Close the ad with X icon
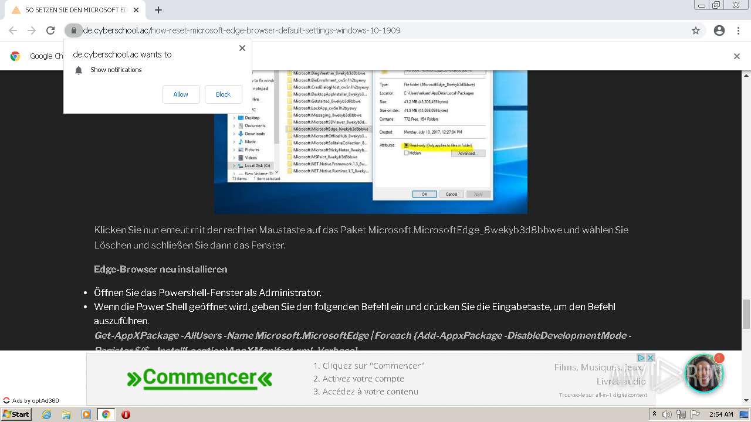 coord(650,358)
